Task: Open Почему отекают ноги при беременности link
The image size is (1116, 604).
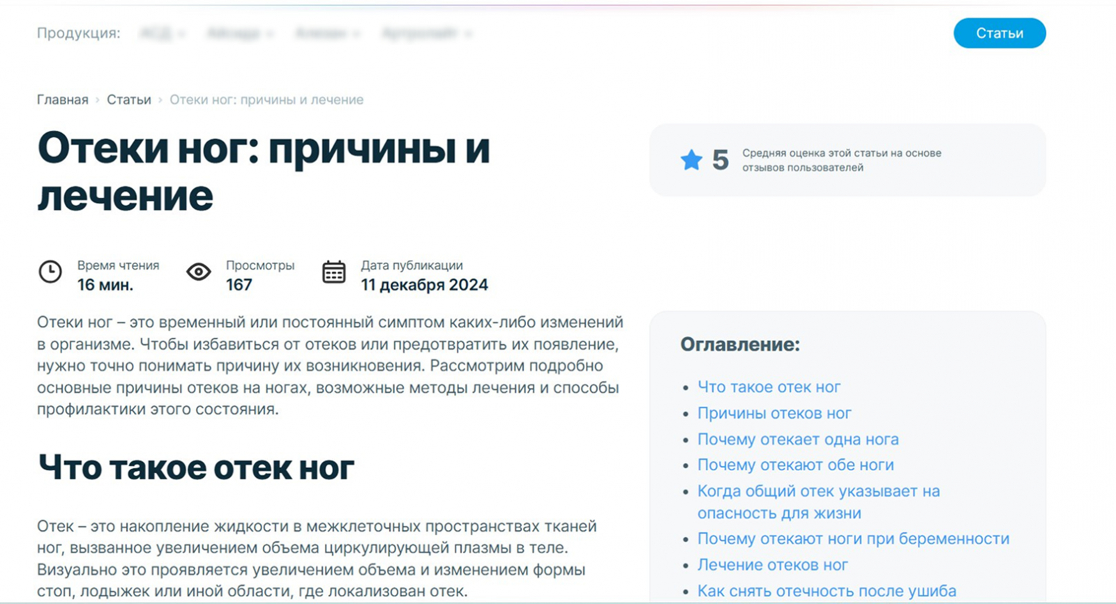Action: [854, 539]
